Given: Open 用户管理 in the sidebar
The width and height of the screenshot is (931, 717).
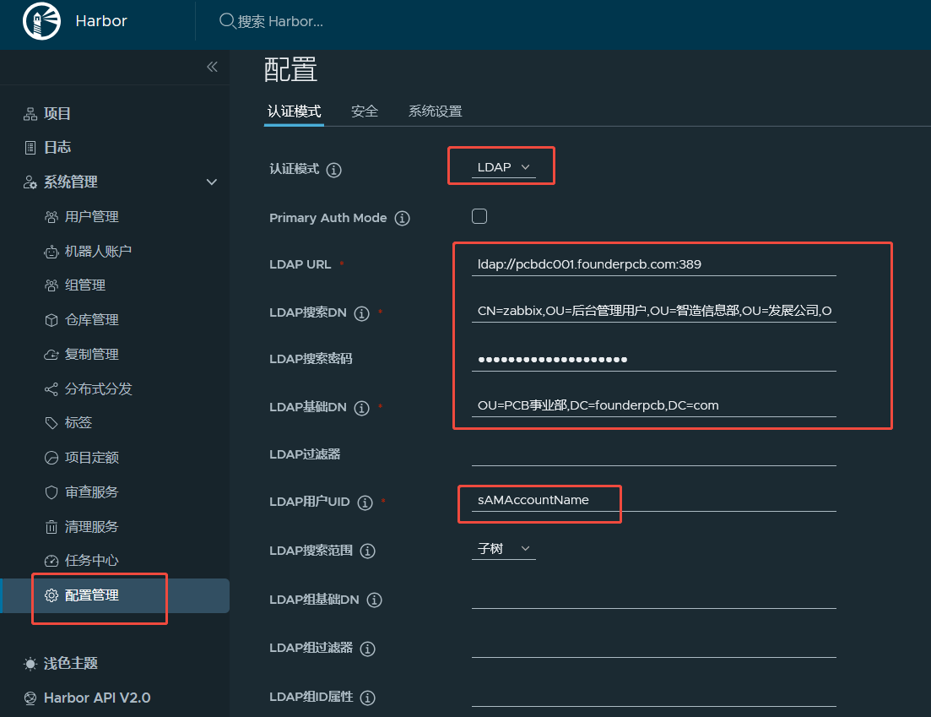Looking at the screenshot, I should (91, 217).
